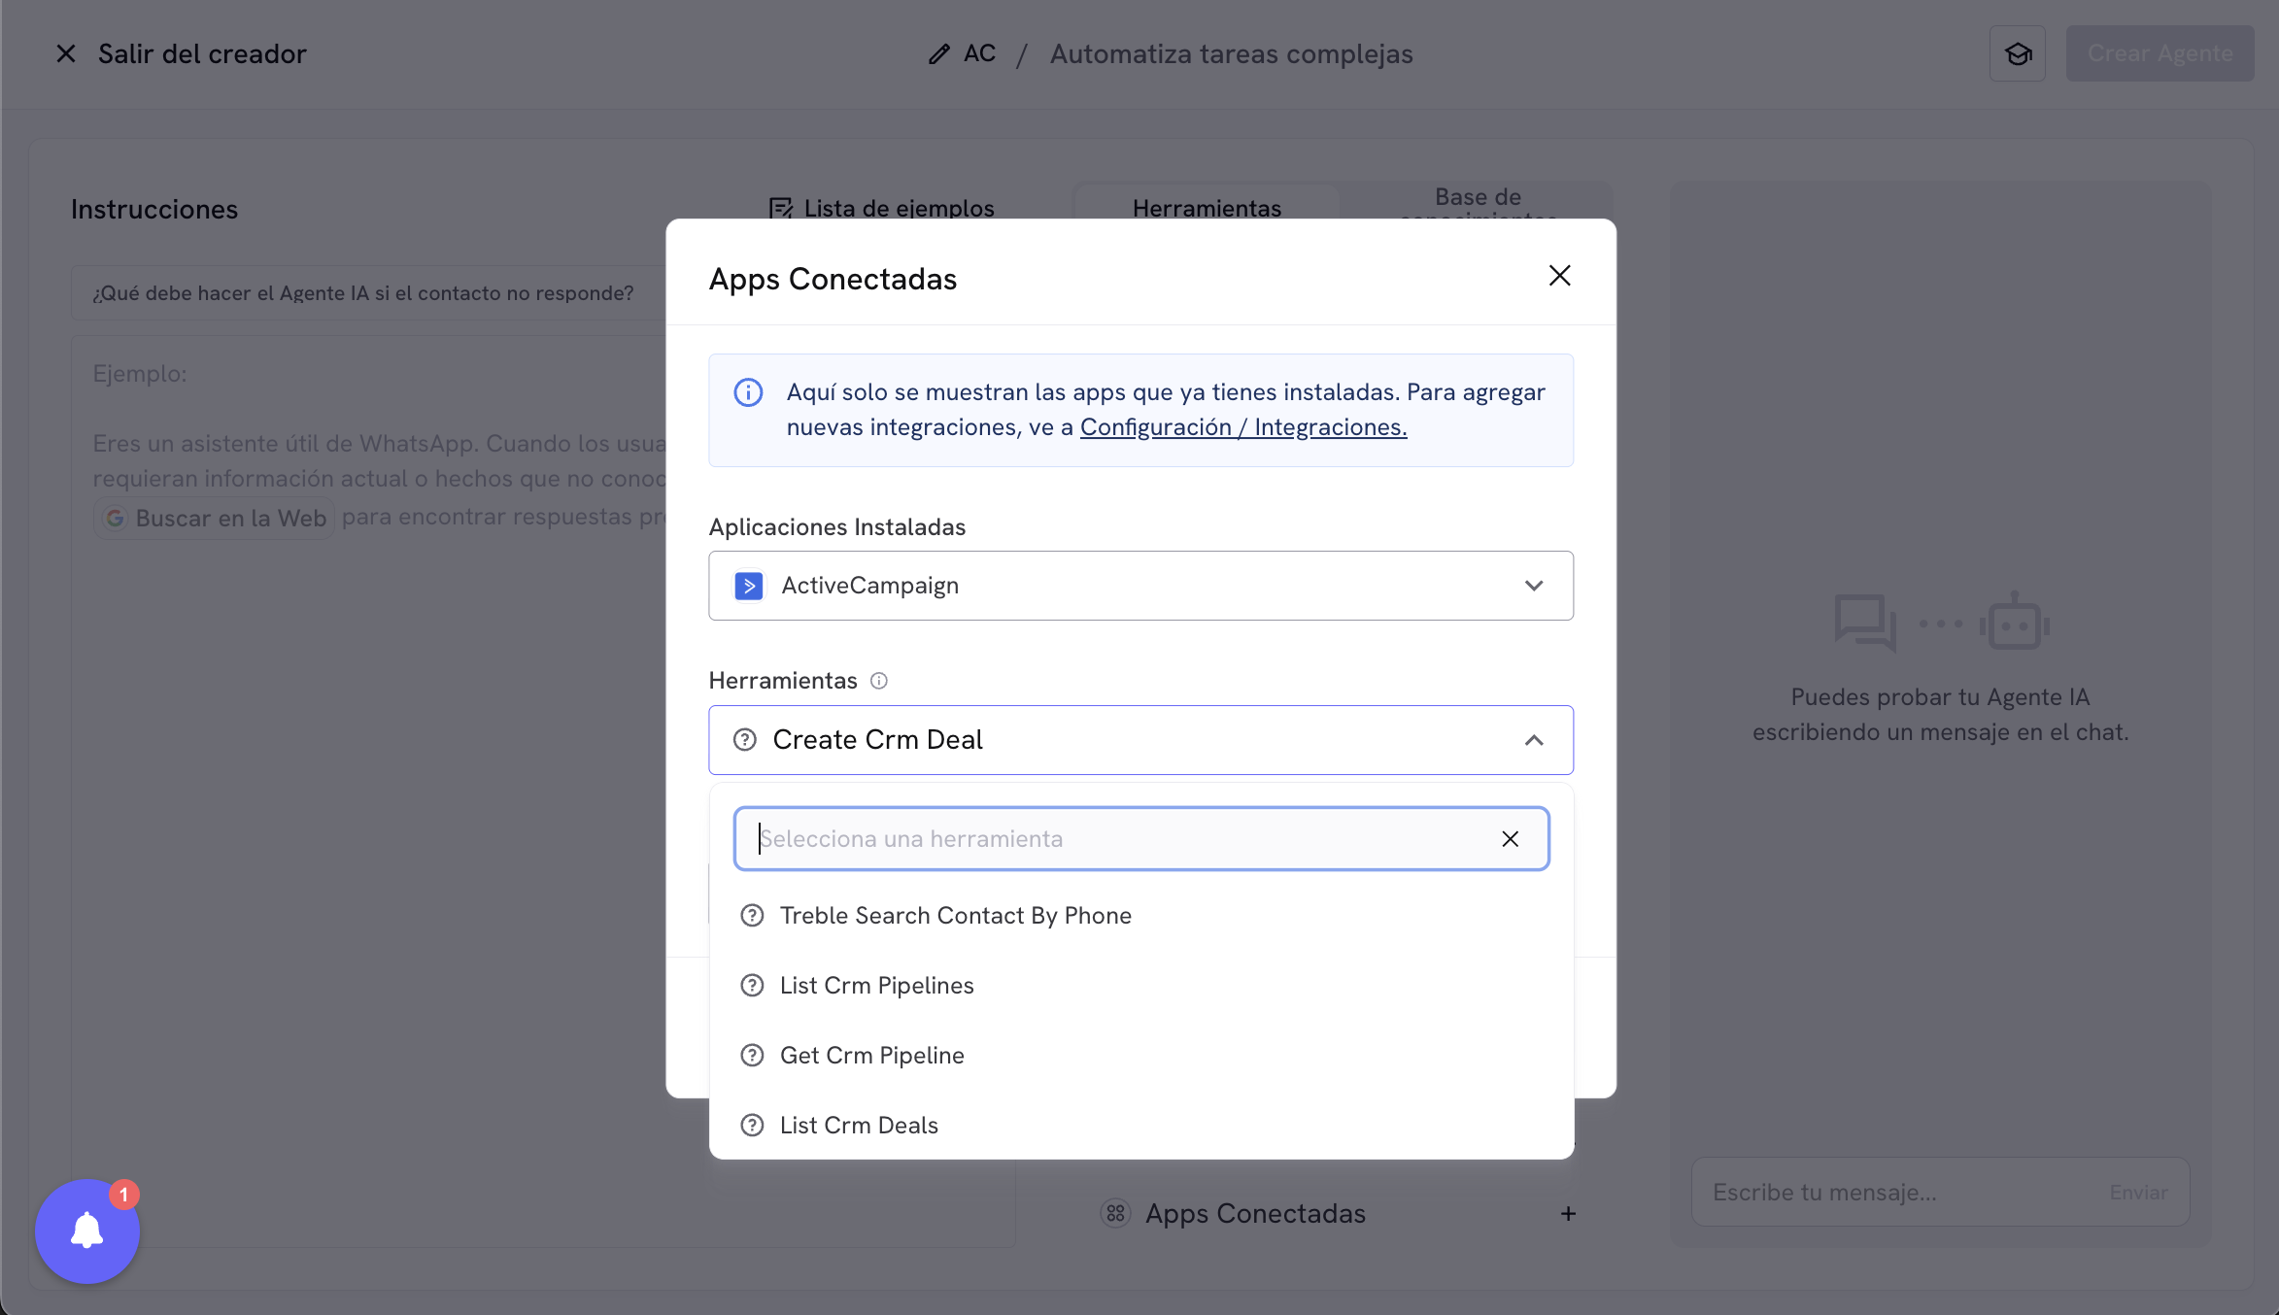Click the Salir del creador X icon
The height and width of the screenshot is (1315, 2279).
(x=66, y=53)
